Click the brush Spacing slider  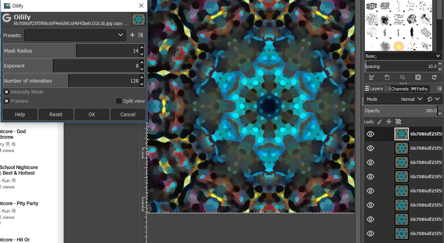click(401, 66)
